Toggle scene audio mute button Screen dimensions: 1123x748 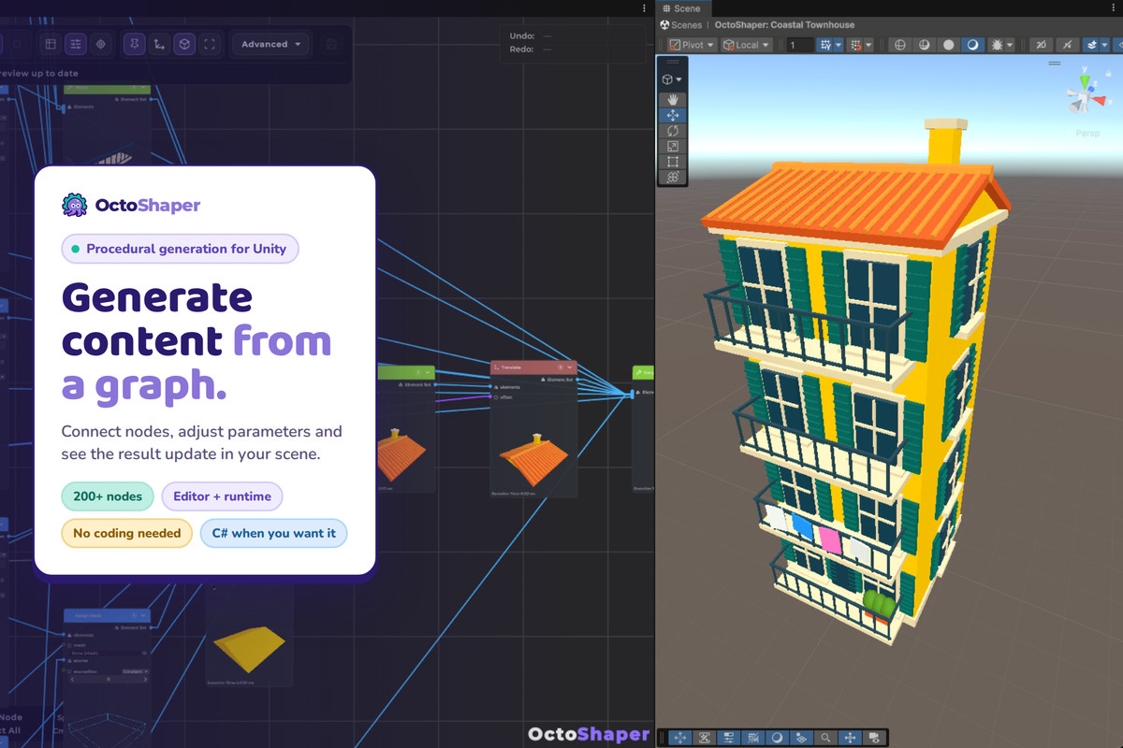[x=1068, y=45]
